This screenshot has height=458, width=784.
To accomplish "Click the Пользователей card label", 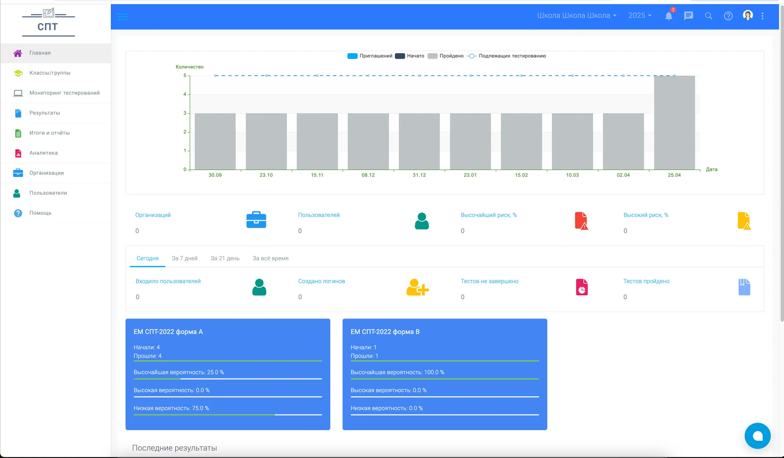I will pos(319,215).
